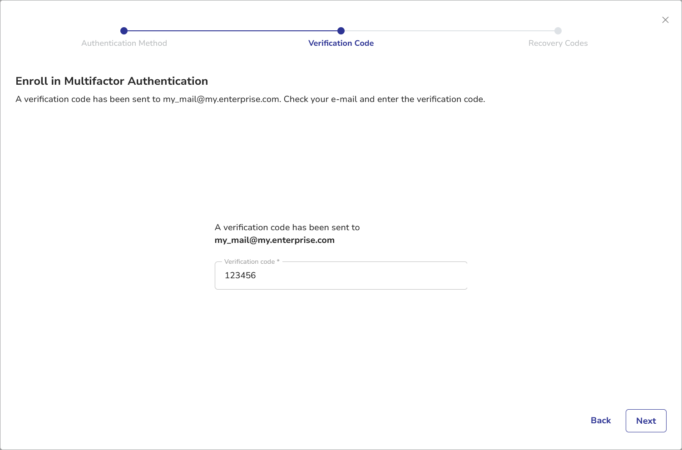This screenshot has height=450, width=682.
Task: Select the Recovery Codes step label
Action: [558, 44]
